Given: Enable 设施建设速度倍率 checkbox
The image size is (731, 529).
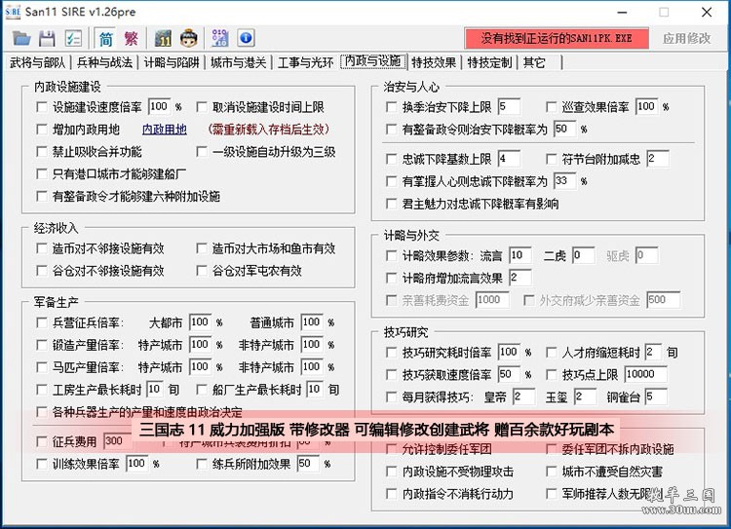Looking at the screenshot, I should pos(42,107).
